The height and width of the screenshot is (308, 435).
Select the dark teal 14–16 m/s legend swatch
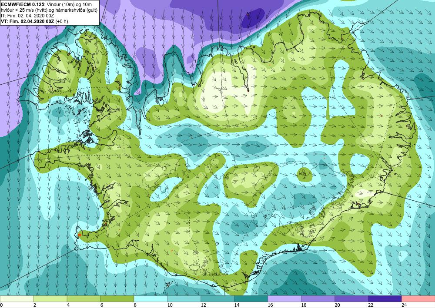(x=251, y=298)
